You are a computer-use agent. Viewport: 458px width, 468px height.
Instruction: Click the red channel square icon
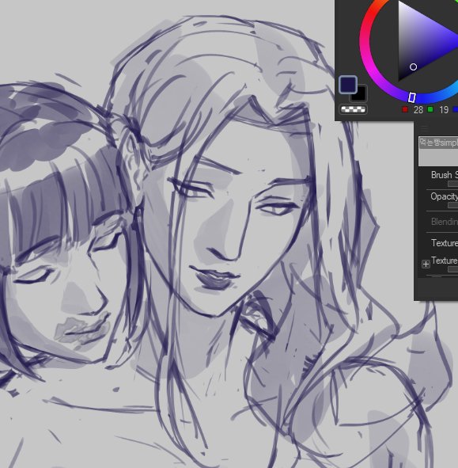pos(405,109)
